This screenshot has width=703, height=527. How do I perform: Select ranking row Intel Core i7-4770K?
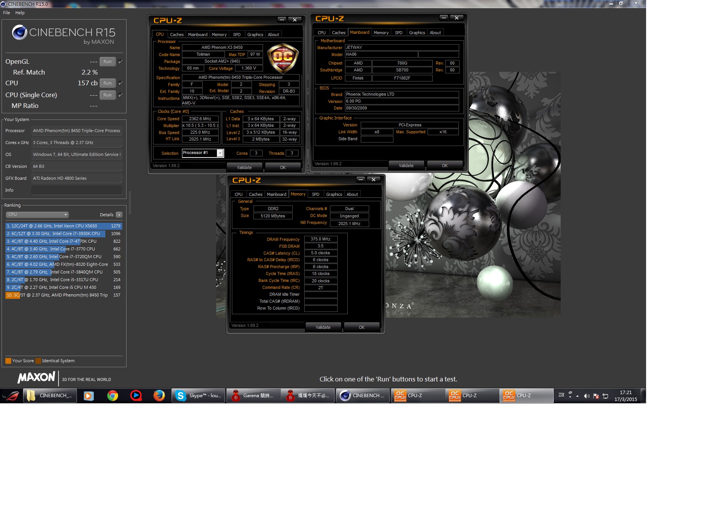[x=64, y=241]
